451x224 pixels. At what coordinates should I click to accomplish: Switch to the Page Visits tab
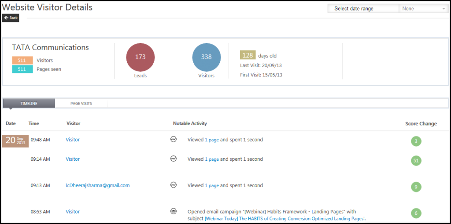[x=81, y=104]
